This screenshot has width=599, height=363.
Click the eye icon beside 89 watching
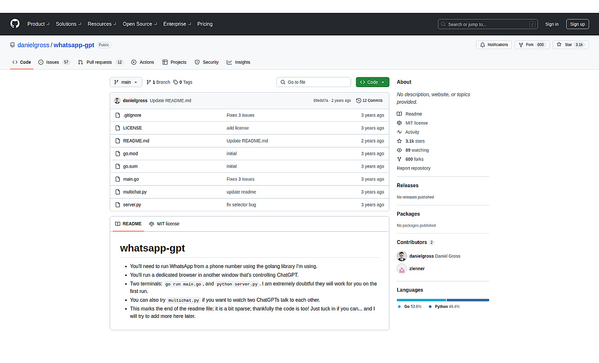click(x=399, y=150)
